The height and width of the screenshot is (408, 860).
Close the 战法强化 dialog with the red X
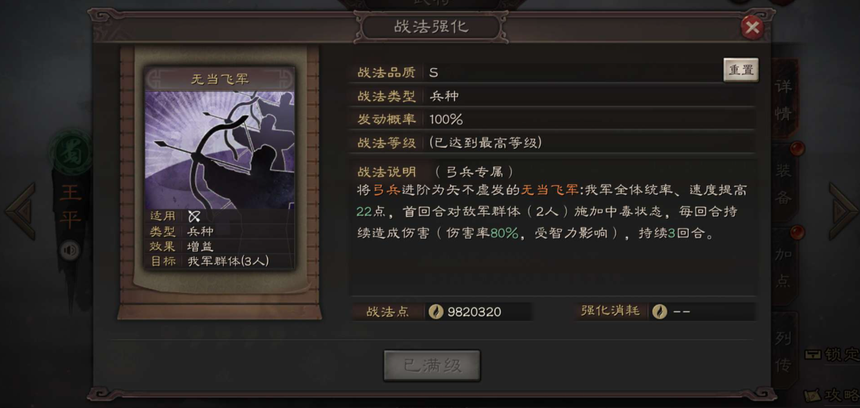pos(752,28)
